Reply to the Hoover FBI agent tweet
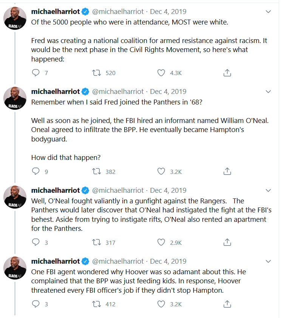Image resolution: width=281 pixels, height=318 pixels. coord(36,304)
